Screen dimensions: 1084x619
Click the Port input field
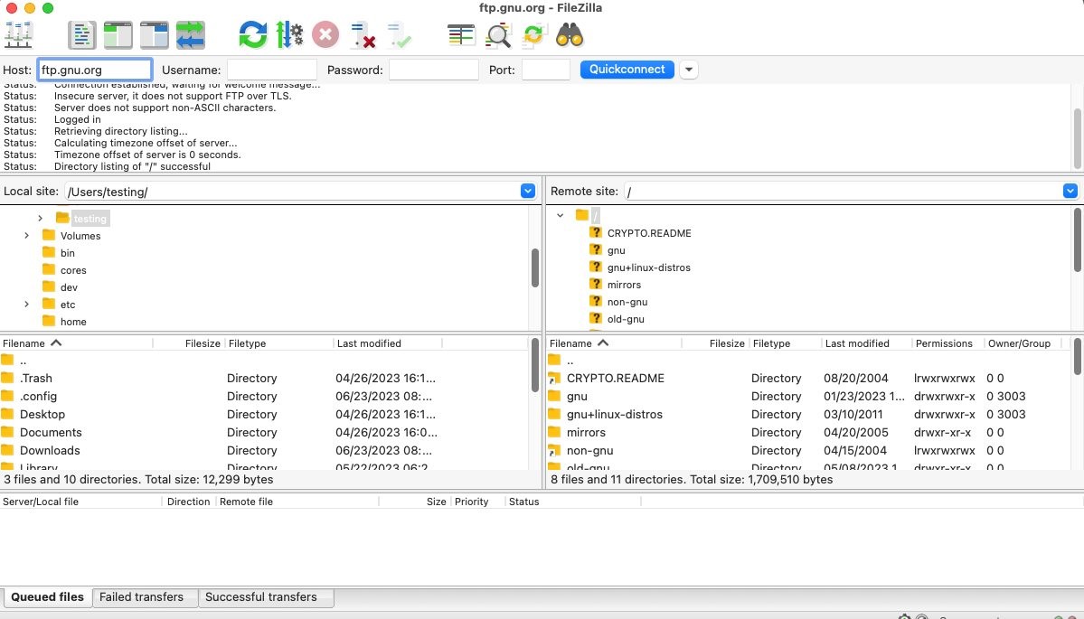(545, 70)
